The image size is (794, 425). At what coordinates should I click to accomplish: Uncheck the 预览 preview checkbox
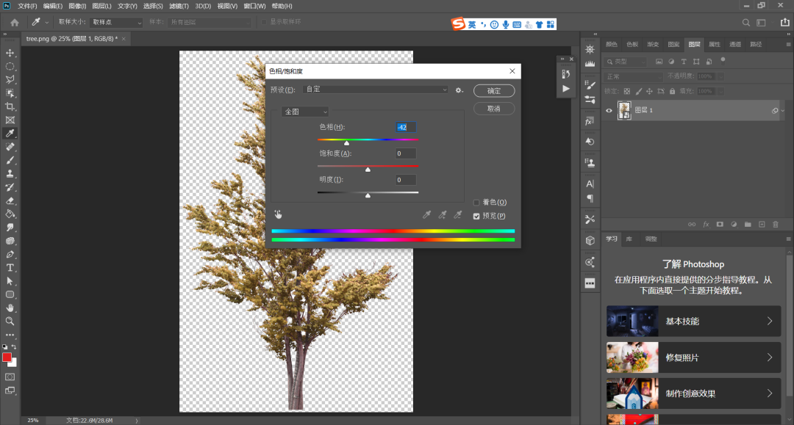coord(477,216)
